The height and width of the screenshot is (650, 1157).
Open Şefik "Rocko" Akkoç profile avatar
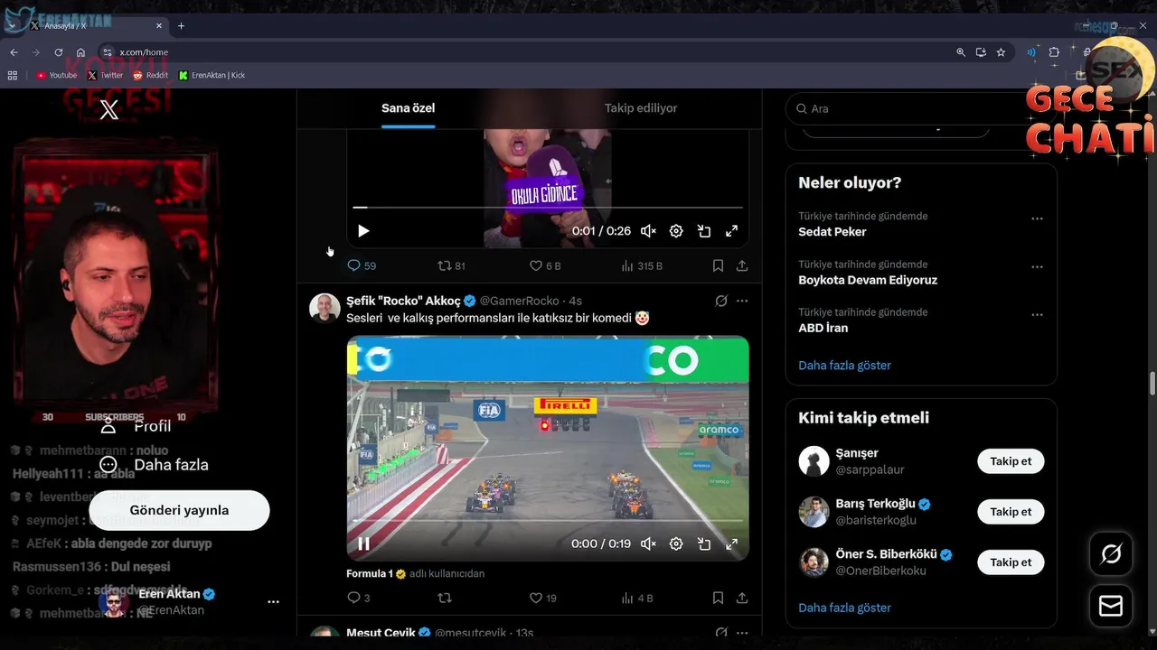(325, 308)
